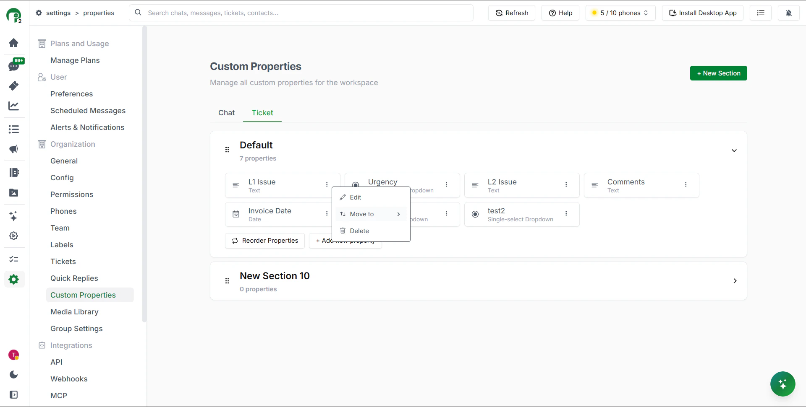The height and width of the screenshot is (407, 806).
Task: Click the list view icon in top bar
Action: point(760,13)
